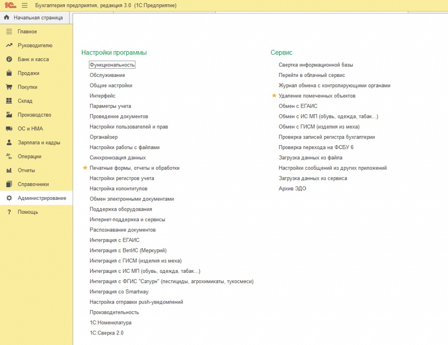Open Загрузка данных из сервиса
The height and width of the screenshot is (345, 448).
point(313,178)
